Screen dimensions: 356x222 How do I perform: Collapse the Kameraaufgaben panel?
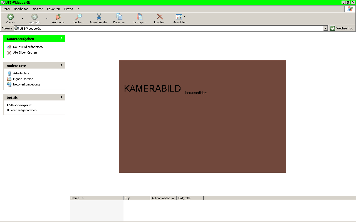tap(61, 39)
